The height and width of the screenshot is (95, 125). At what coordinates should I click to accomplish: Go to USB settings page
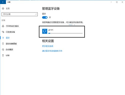(7, 55)
